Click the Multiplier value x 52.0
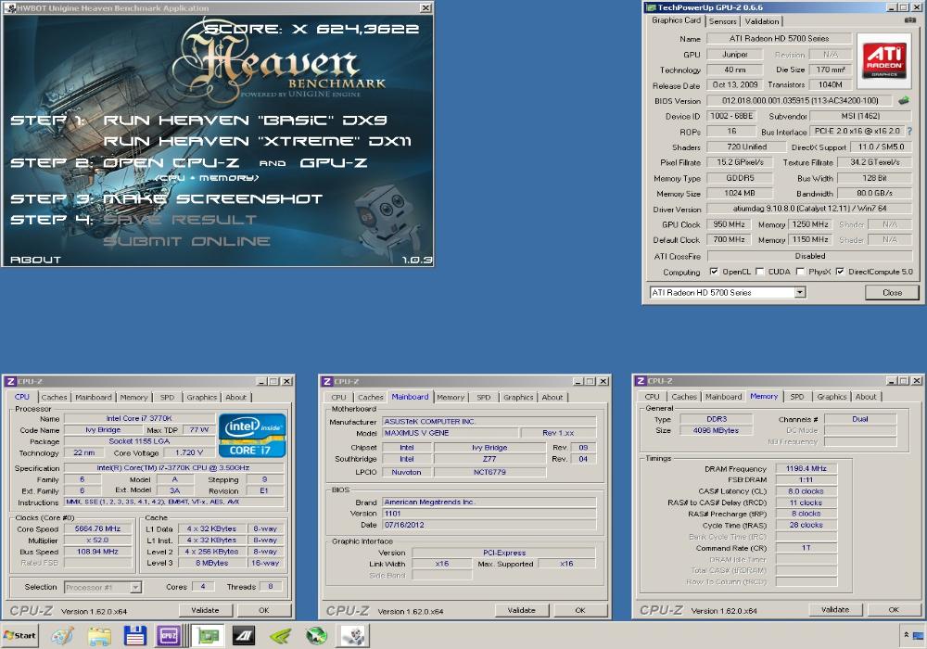 [97, 541]
